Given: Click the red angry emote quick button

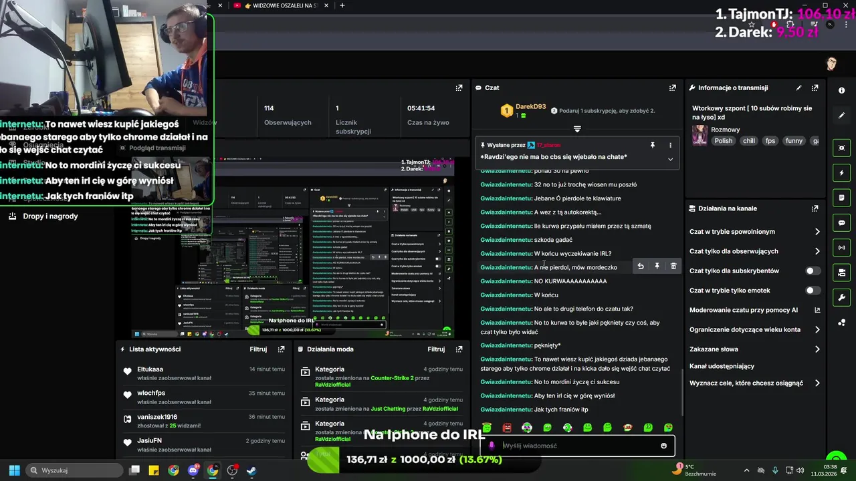Looking at the screenshot, I should (507, 428).
